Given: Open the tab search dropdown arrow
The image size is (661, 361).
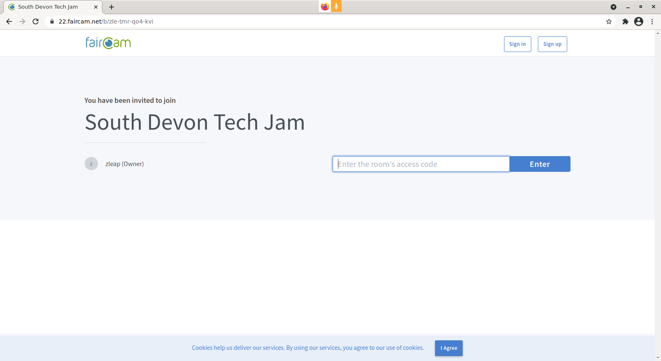Looking at the screenshot, I should coord(613,7).
